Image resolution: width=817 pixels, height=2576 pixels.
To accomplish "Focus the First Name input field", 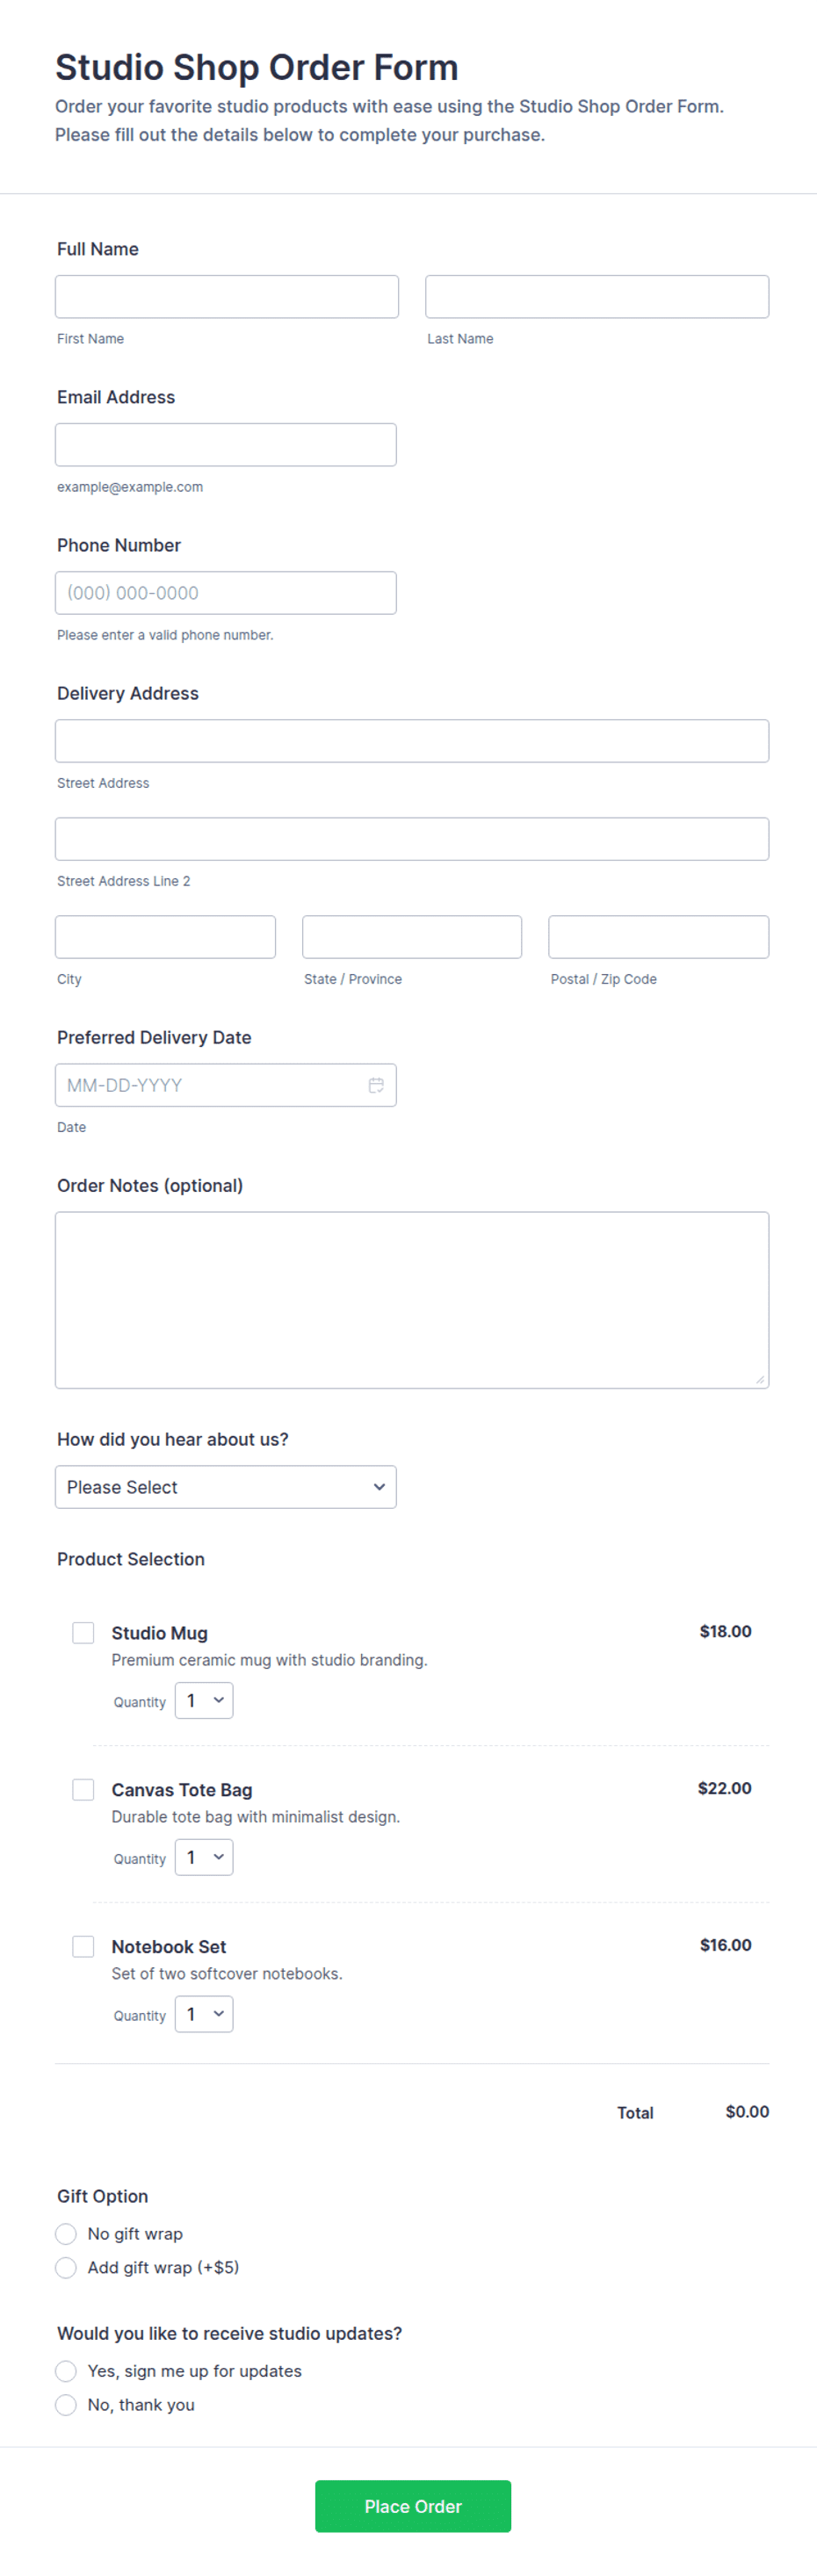I will tap(227, 297).
